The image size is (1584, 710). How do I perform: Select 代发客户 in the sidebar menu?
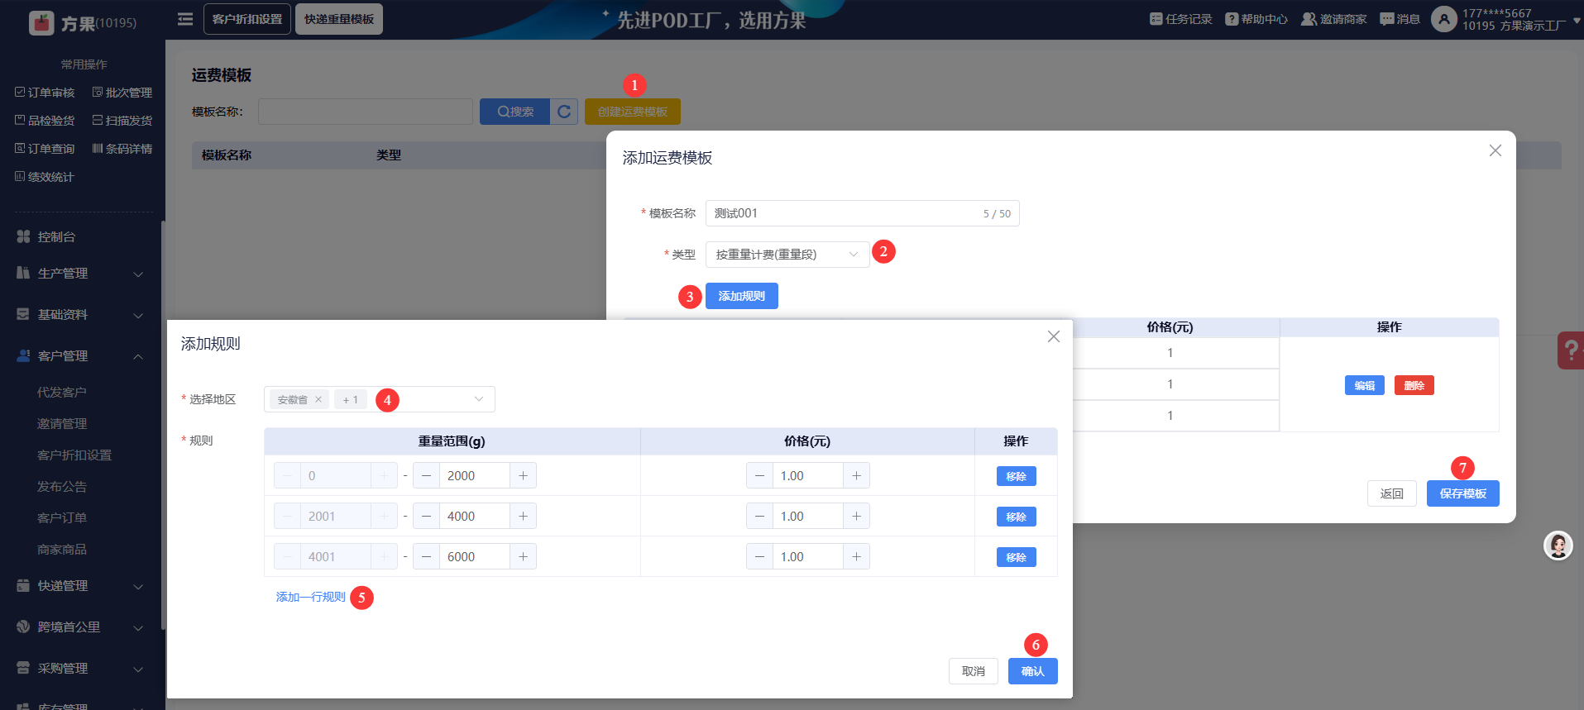[x=62, y=393]
